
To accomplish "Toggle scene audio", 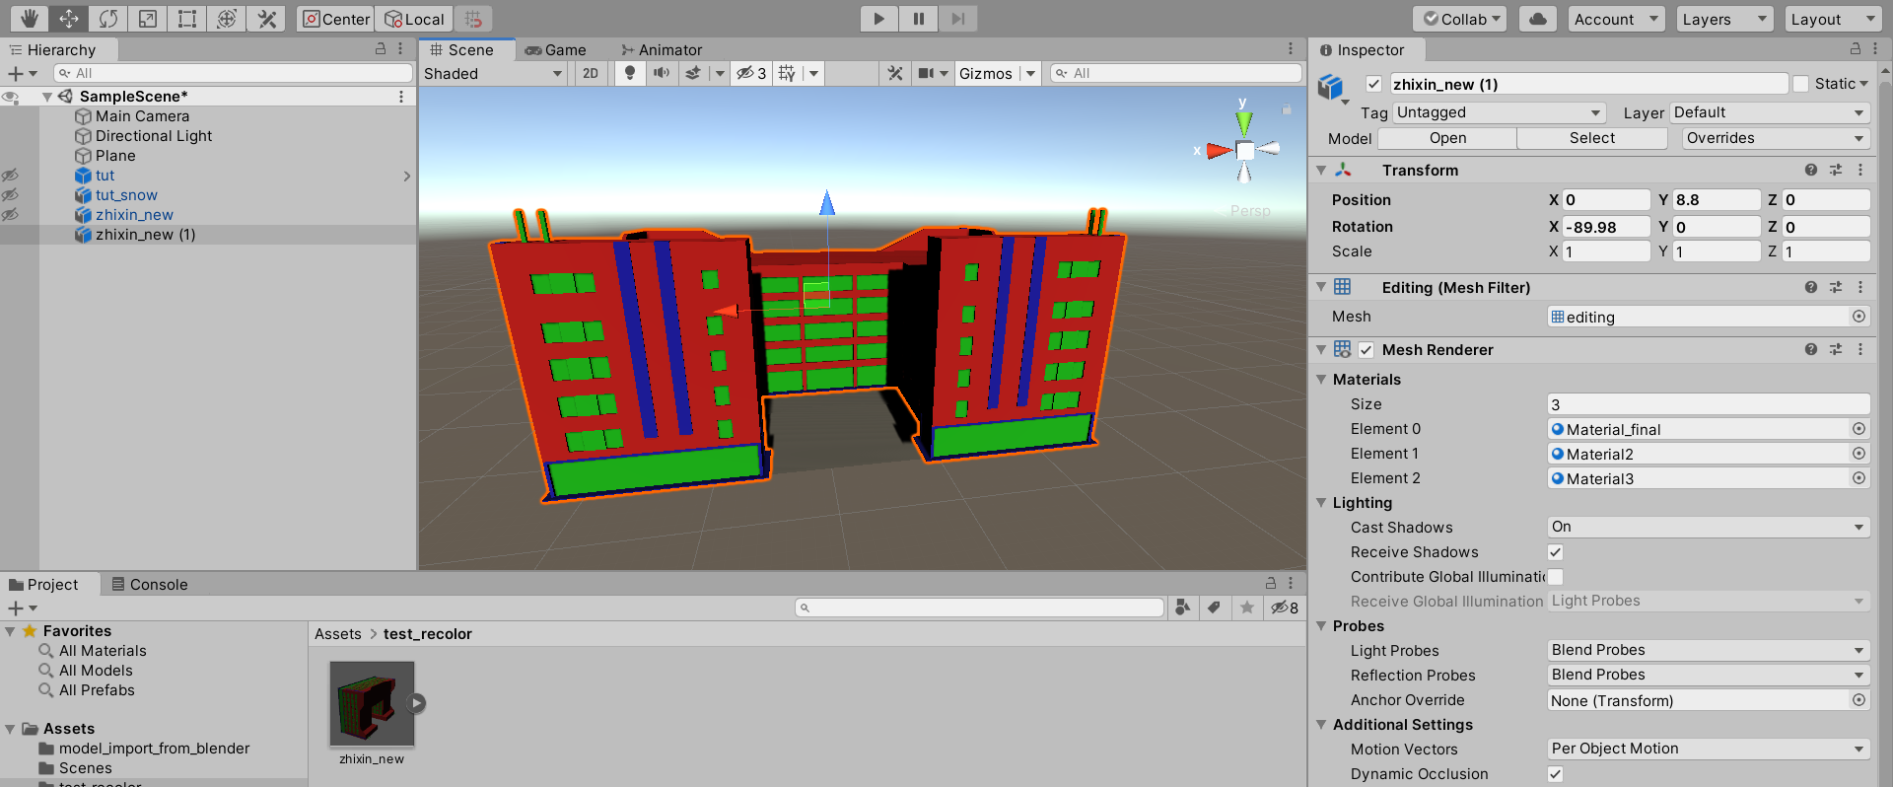I will (662, 73).
